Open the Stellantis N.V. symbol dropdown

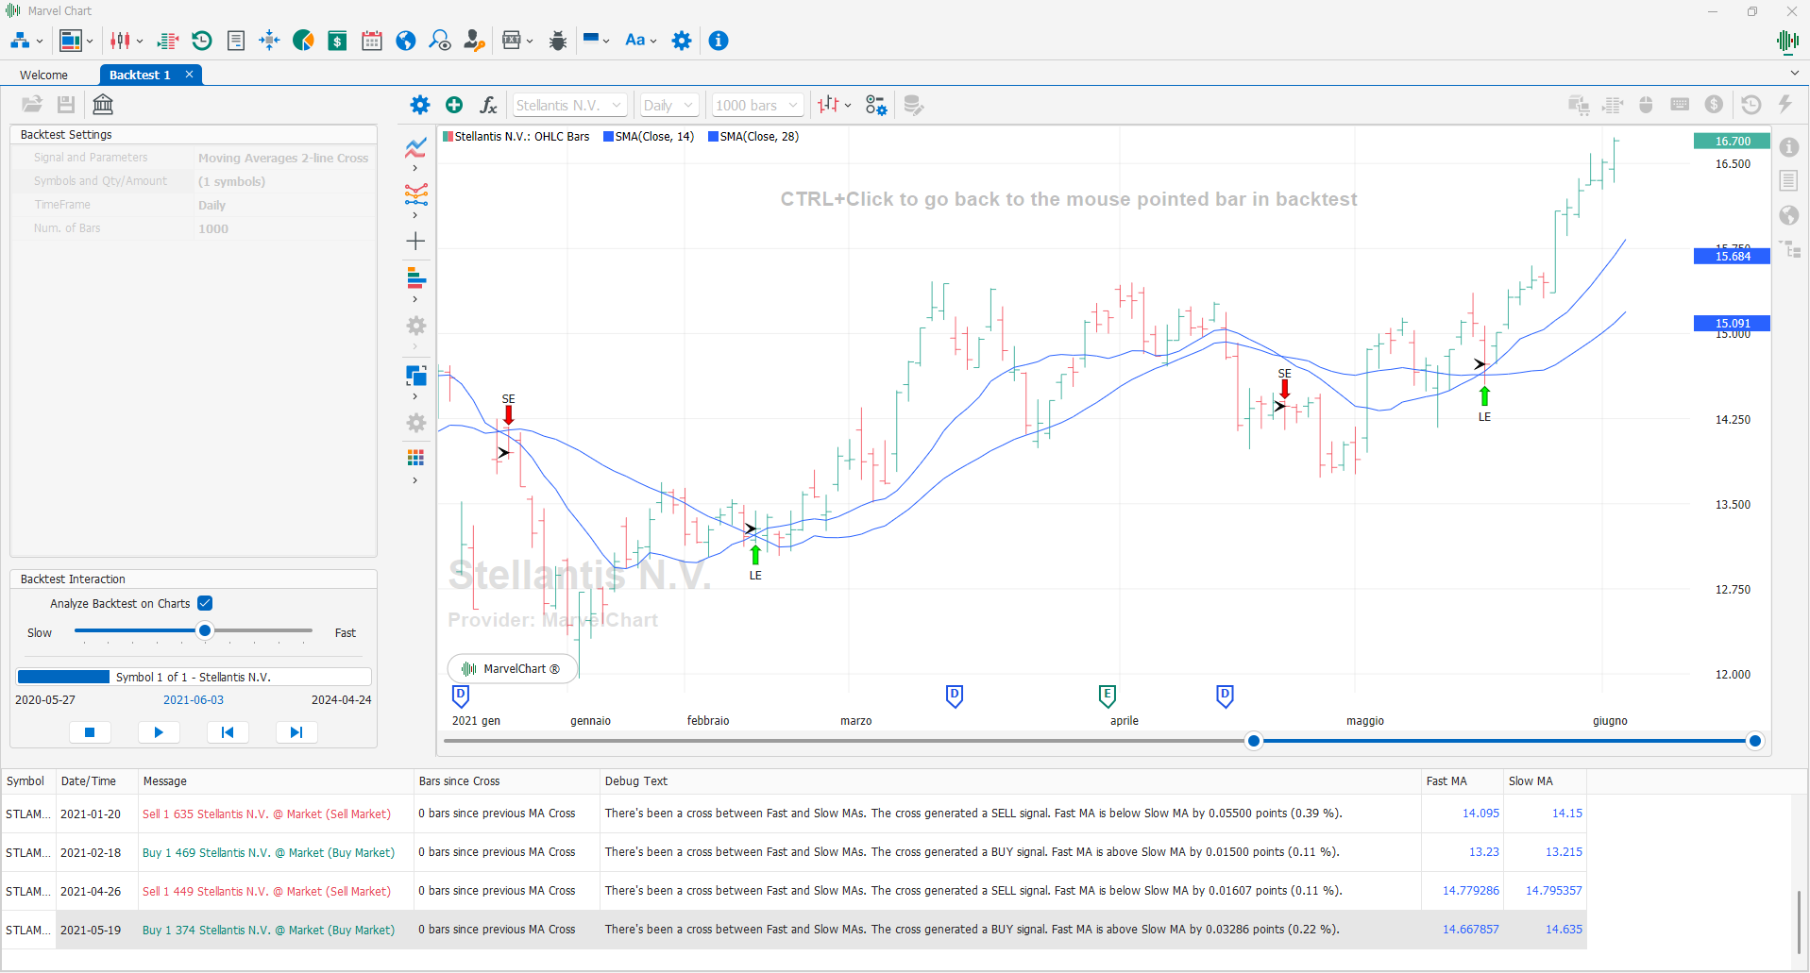click(x=569, y=105)
